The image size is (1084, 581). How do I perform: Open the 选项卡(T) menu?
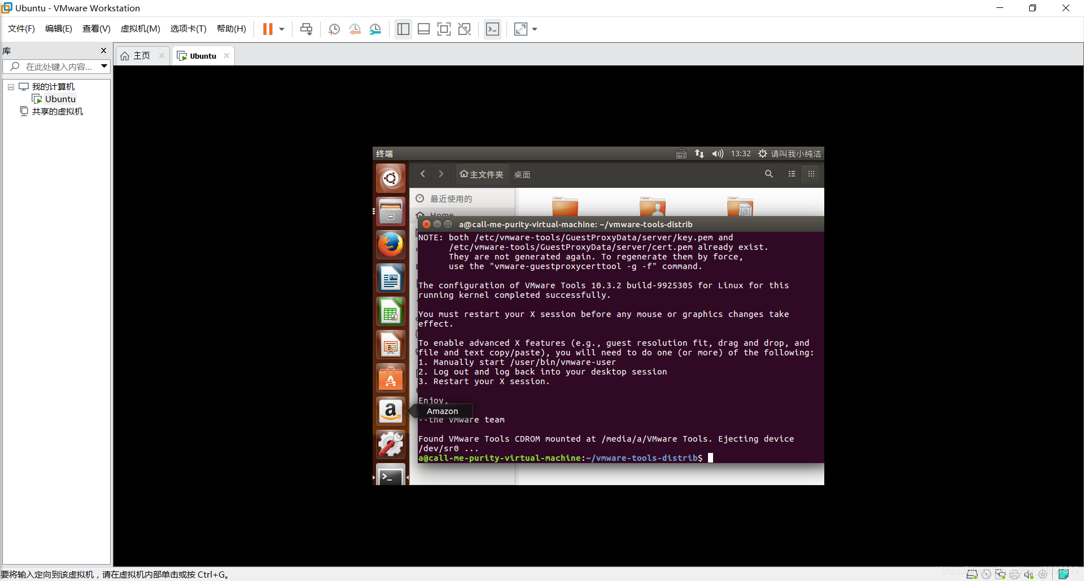coord(189,29)
